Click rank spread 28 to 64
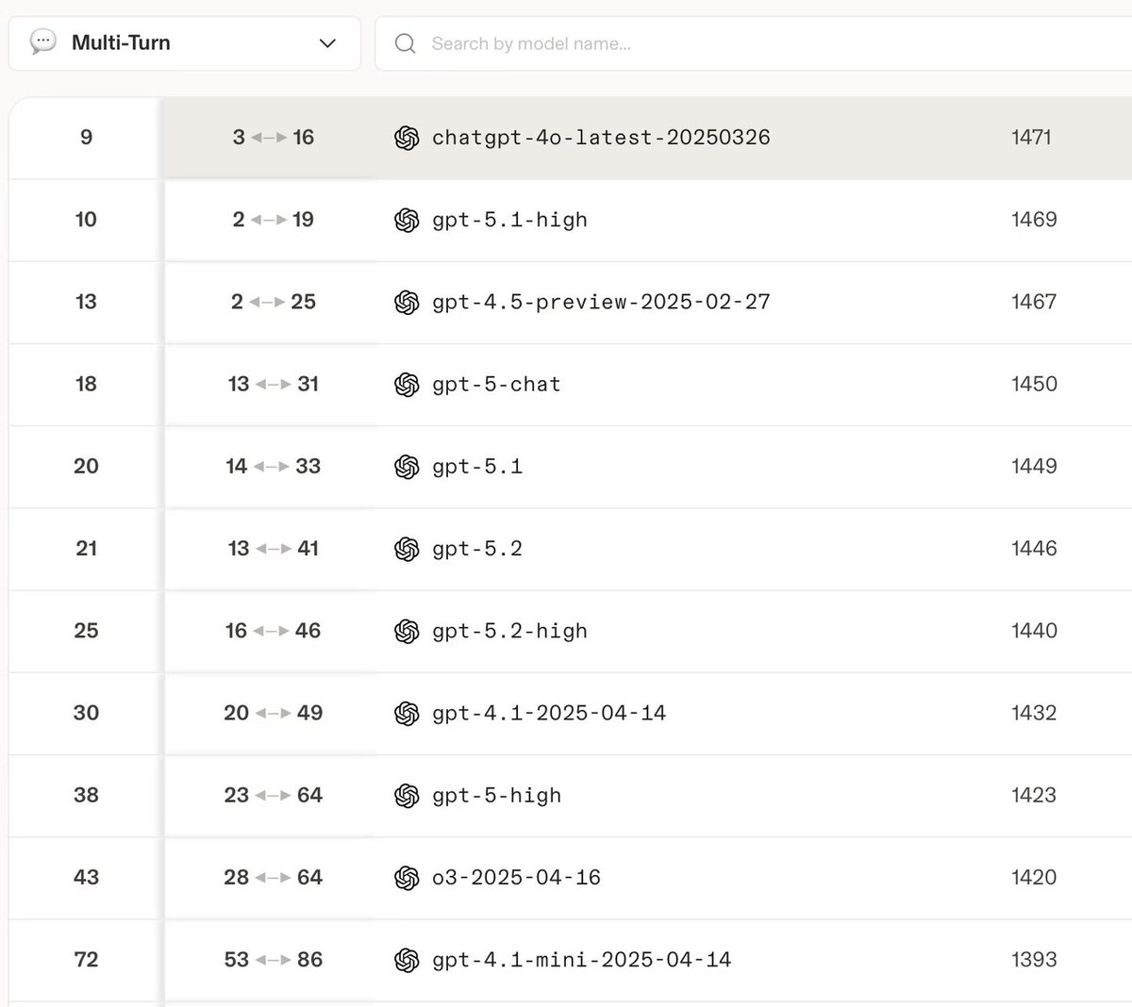The image size is (1132, 1007). (274, 877)
